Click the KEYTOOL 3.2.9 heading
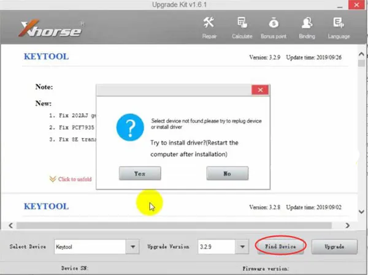 (46, 56)
